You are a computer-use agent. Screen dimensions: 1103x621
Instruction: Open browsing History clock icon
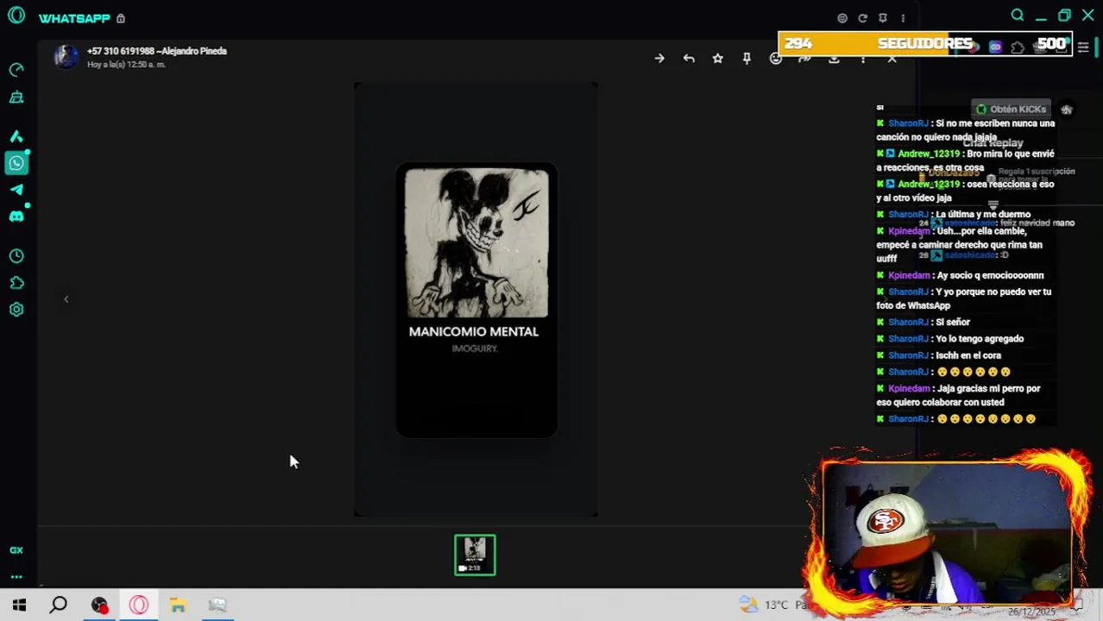coord(16,256)
